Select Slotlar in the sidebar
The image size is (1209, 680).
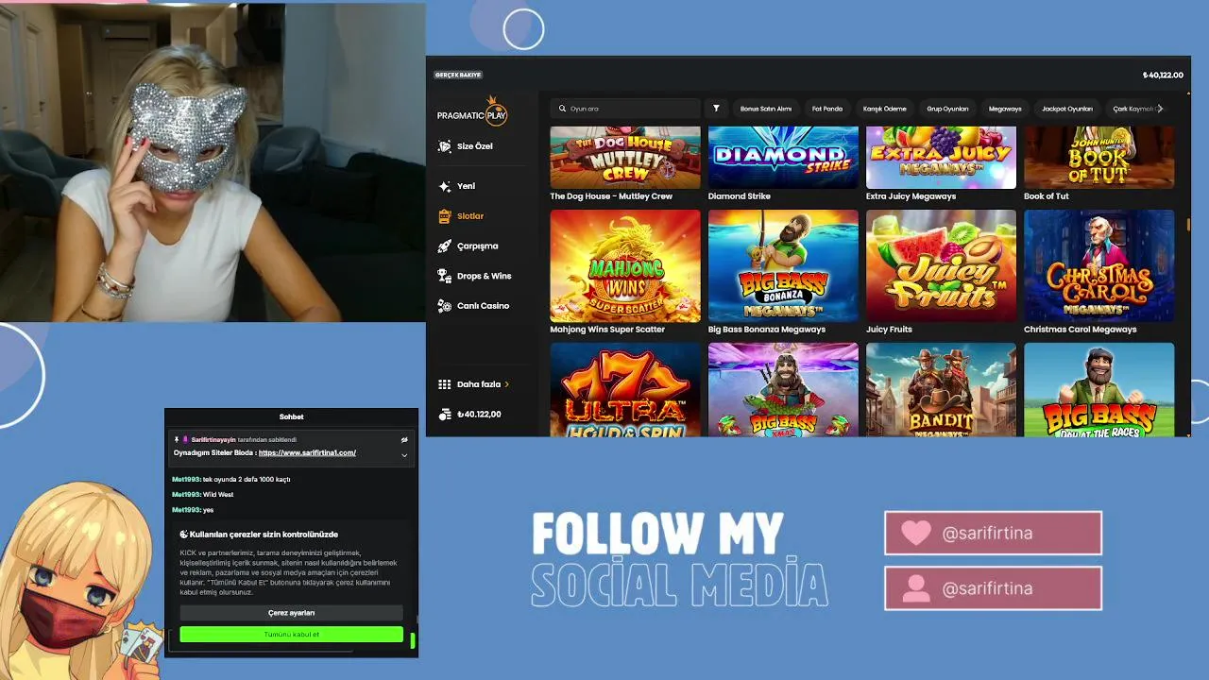point(461,216)
